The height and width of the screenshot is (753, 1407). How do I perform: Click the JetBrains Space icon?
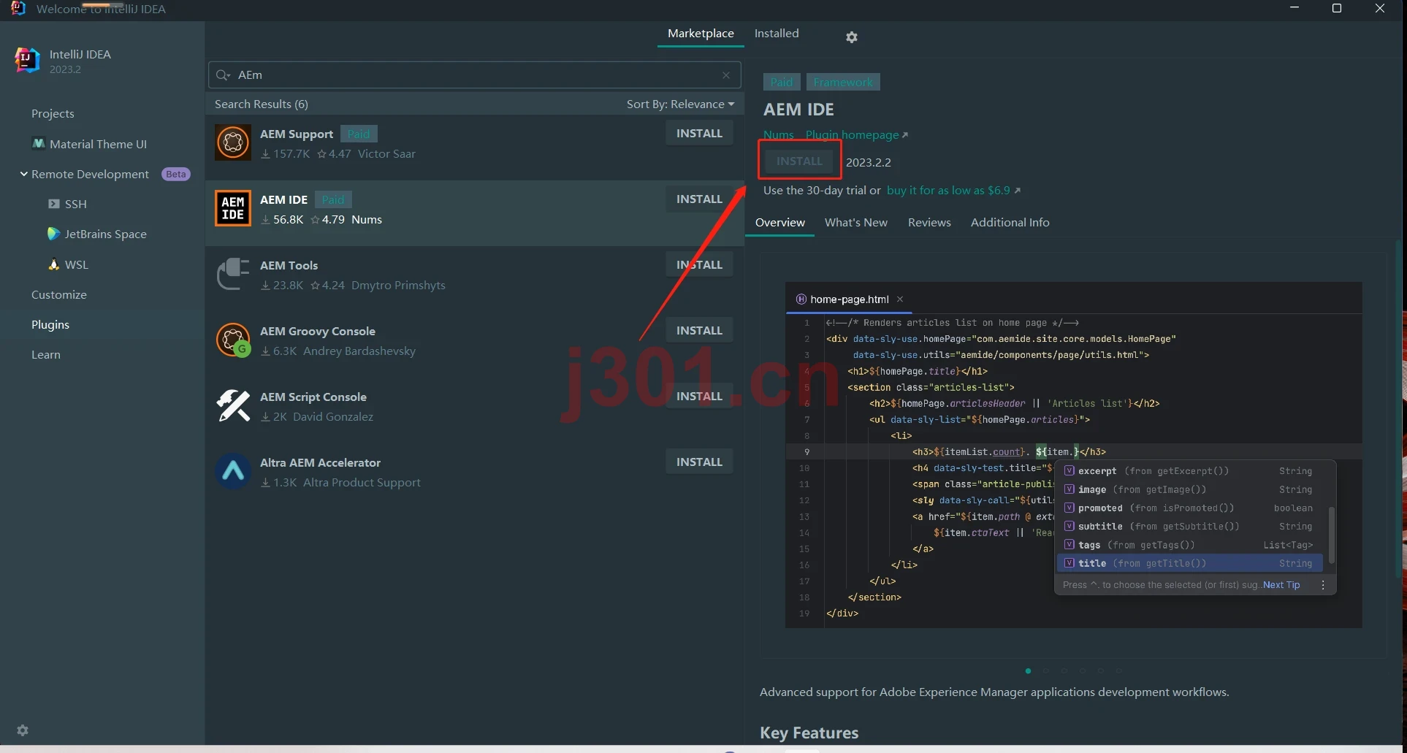pyautogui.click(x=53, y=234)
